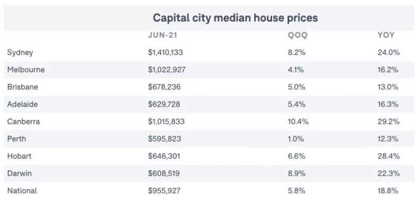Click National YOY value 18.8%

388,191
